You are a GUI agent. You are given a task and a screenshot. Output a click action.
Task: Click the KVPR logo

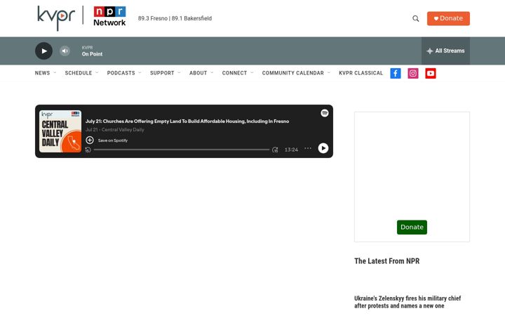[x=56, y=18]
